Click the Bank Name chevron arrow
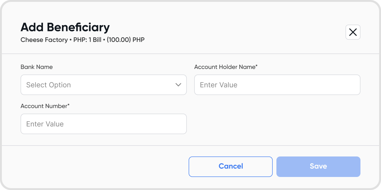This screenshot has width=381, height=190. [178, 85]
